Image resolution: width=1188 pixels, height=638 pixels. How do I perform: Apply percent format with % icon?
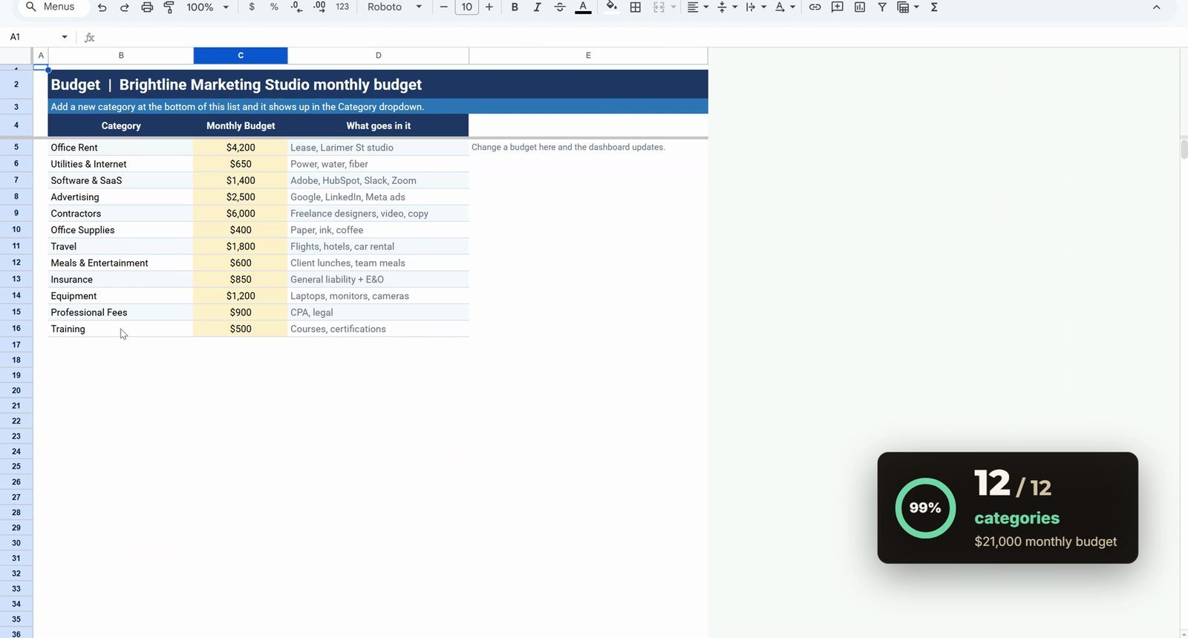pyautogui.click(x=274, y=7)
